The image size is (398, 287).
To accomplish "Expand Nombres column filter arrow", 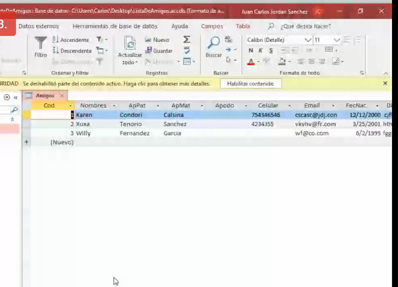I will pos(114,106).
